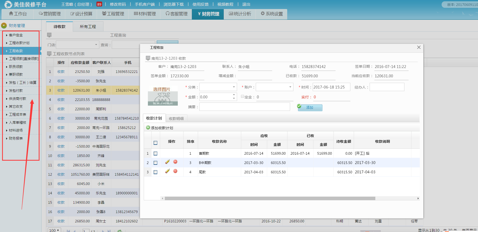Open the 统计分析 top menu
Screen dimensions: 478x232
coord(240,14)
